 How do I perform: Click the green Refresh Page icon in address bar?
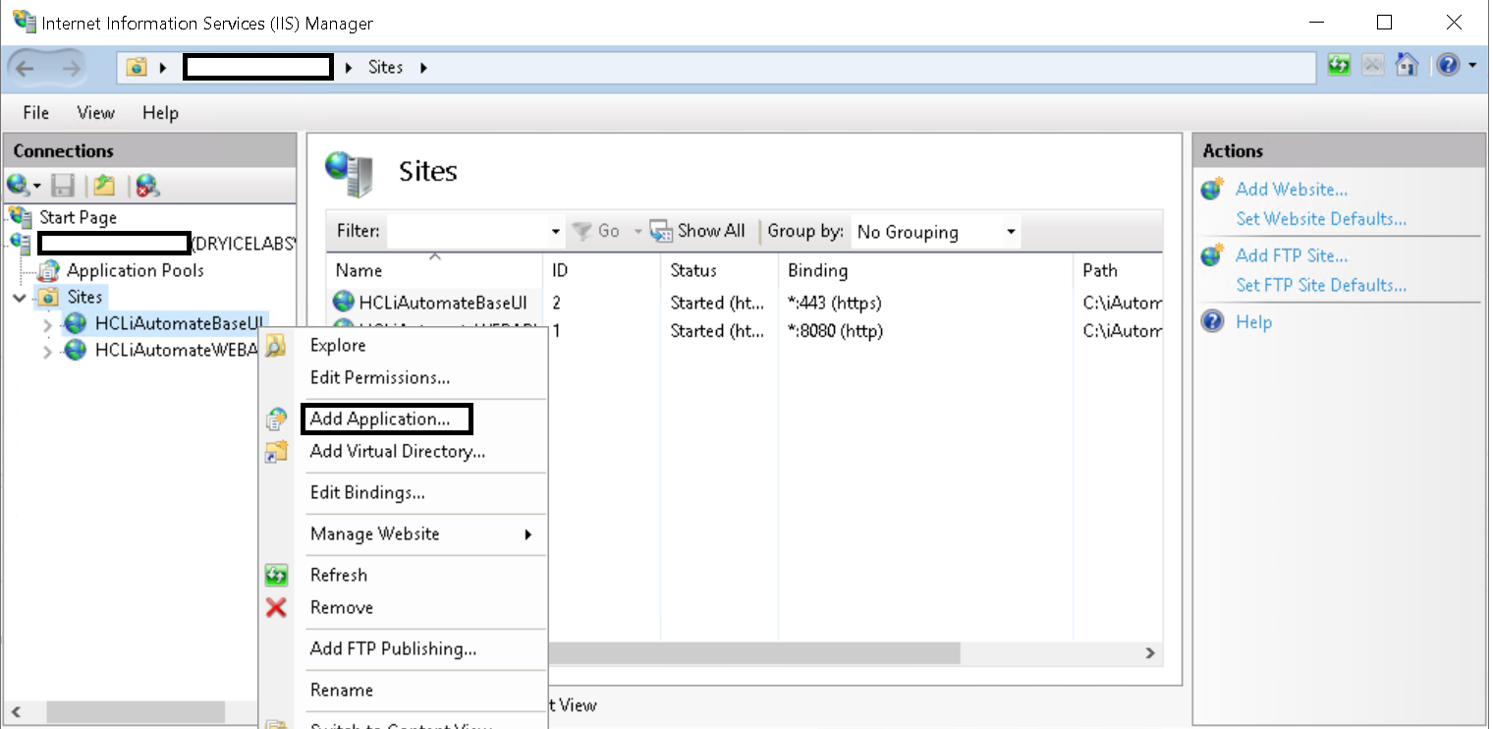coord(1339,66)
